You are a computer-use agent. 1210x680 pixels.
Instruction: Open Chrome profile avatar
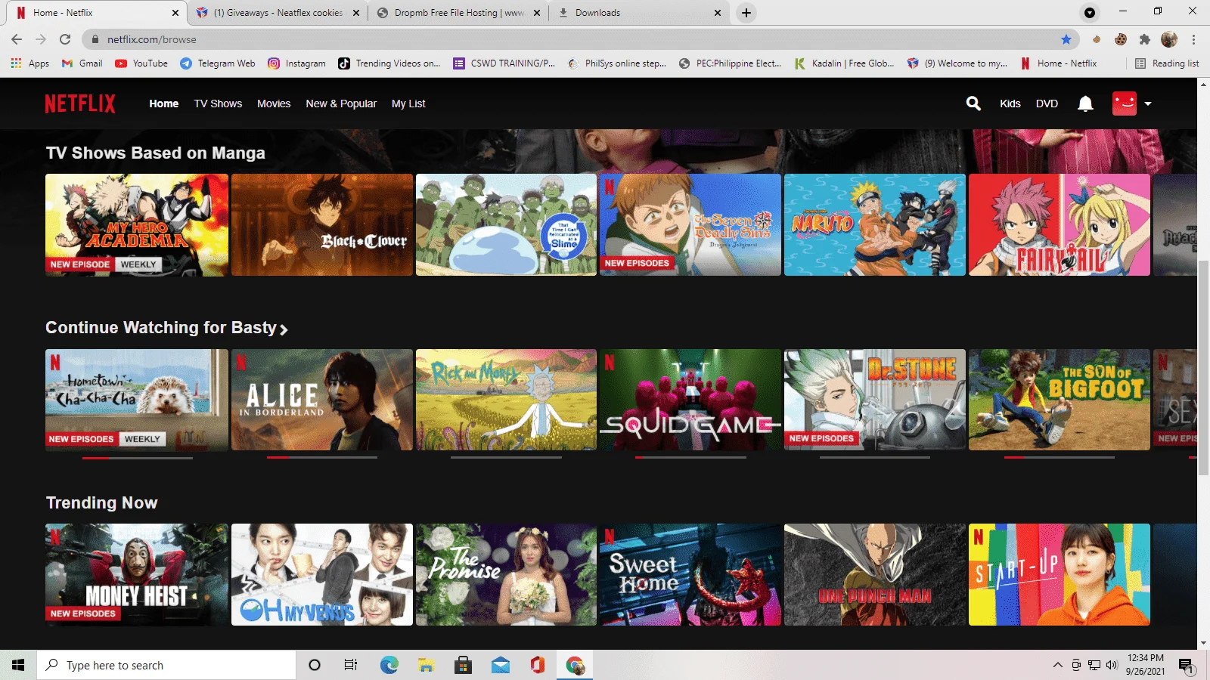(1169, 39)
